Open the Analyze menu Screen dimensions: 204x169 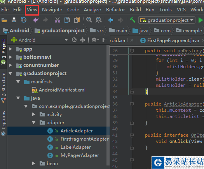pyautogui.click(x=92, y=10)
